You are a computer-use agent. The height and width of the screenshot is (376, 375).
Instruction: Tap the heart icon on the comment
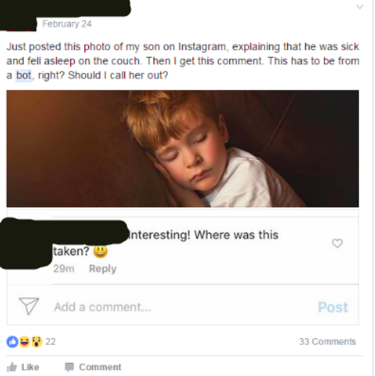pos(337,243)
